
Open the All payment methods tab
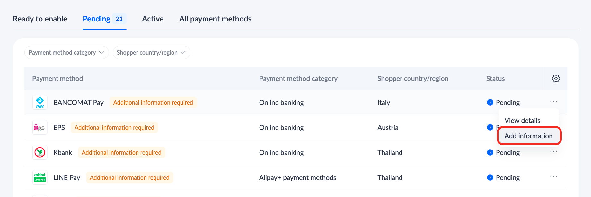pyautogui.click(x=215, y=19)
